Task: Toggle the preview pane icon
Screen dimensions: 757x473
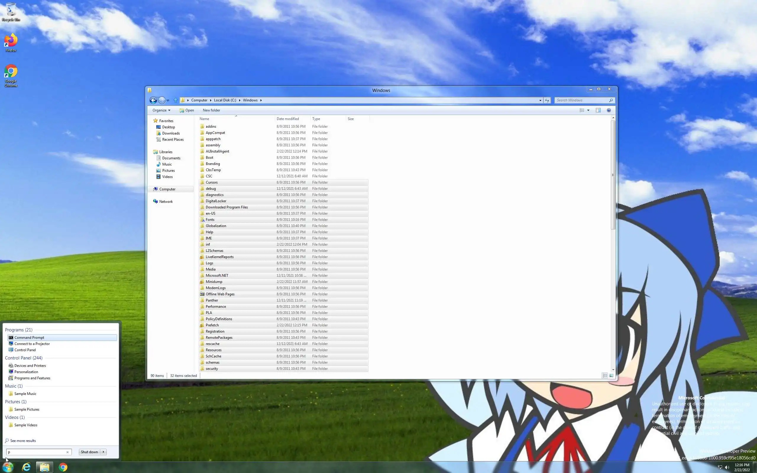Action: pyautogui.click(x=598, y=110)
